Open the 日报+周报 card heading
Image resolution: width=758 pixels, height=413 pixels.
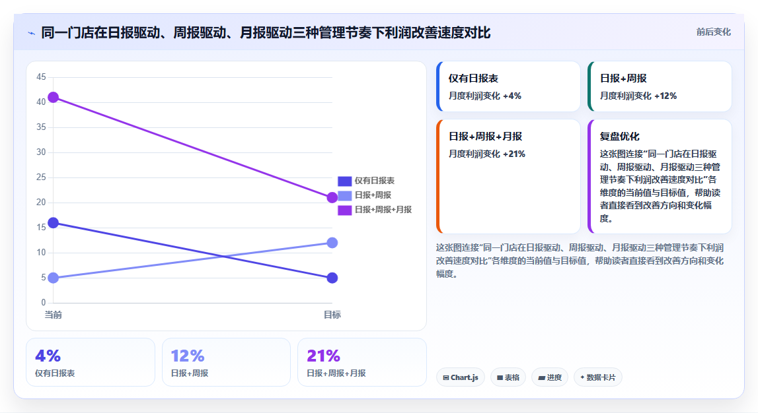pos(623,78)
